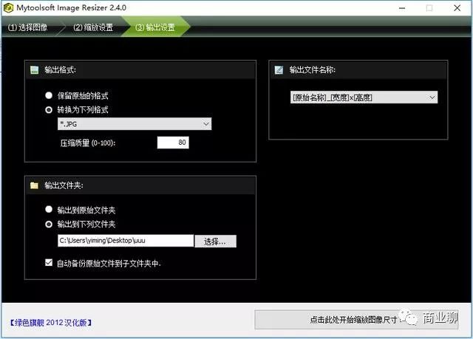Click the 选择... browse button
The image size is (473, 339).
[x=215, y=241]
